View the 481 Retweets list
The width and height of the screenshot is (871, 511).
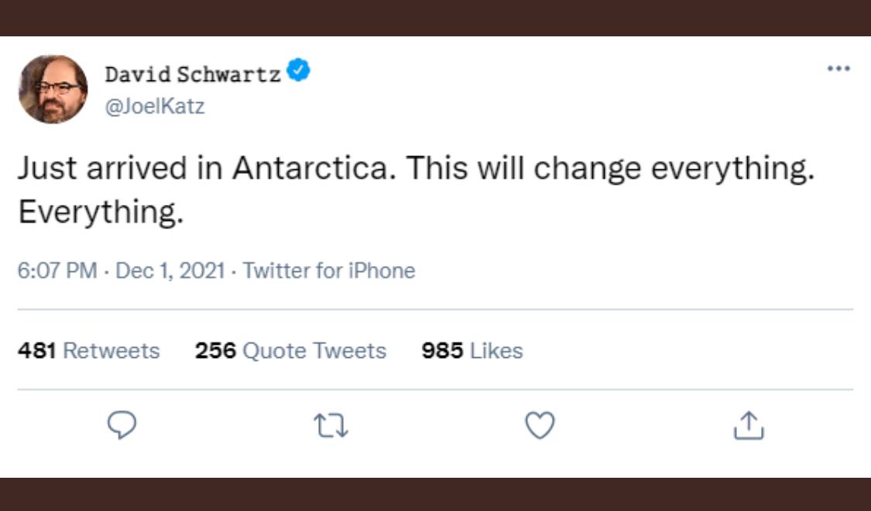88,351
